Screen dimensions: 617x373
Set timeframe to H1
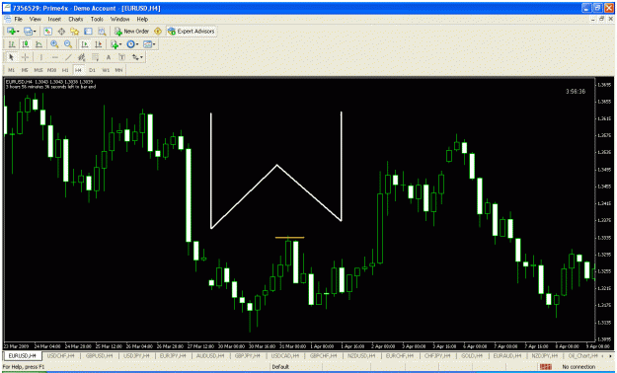point(65,70)
